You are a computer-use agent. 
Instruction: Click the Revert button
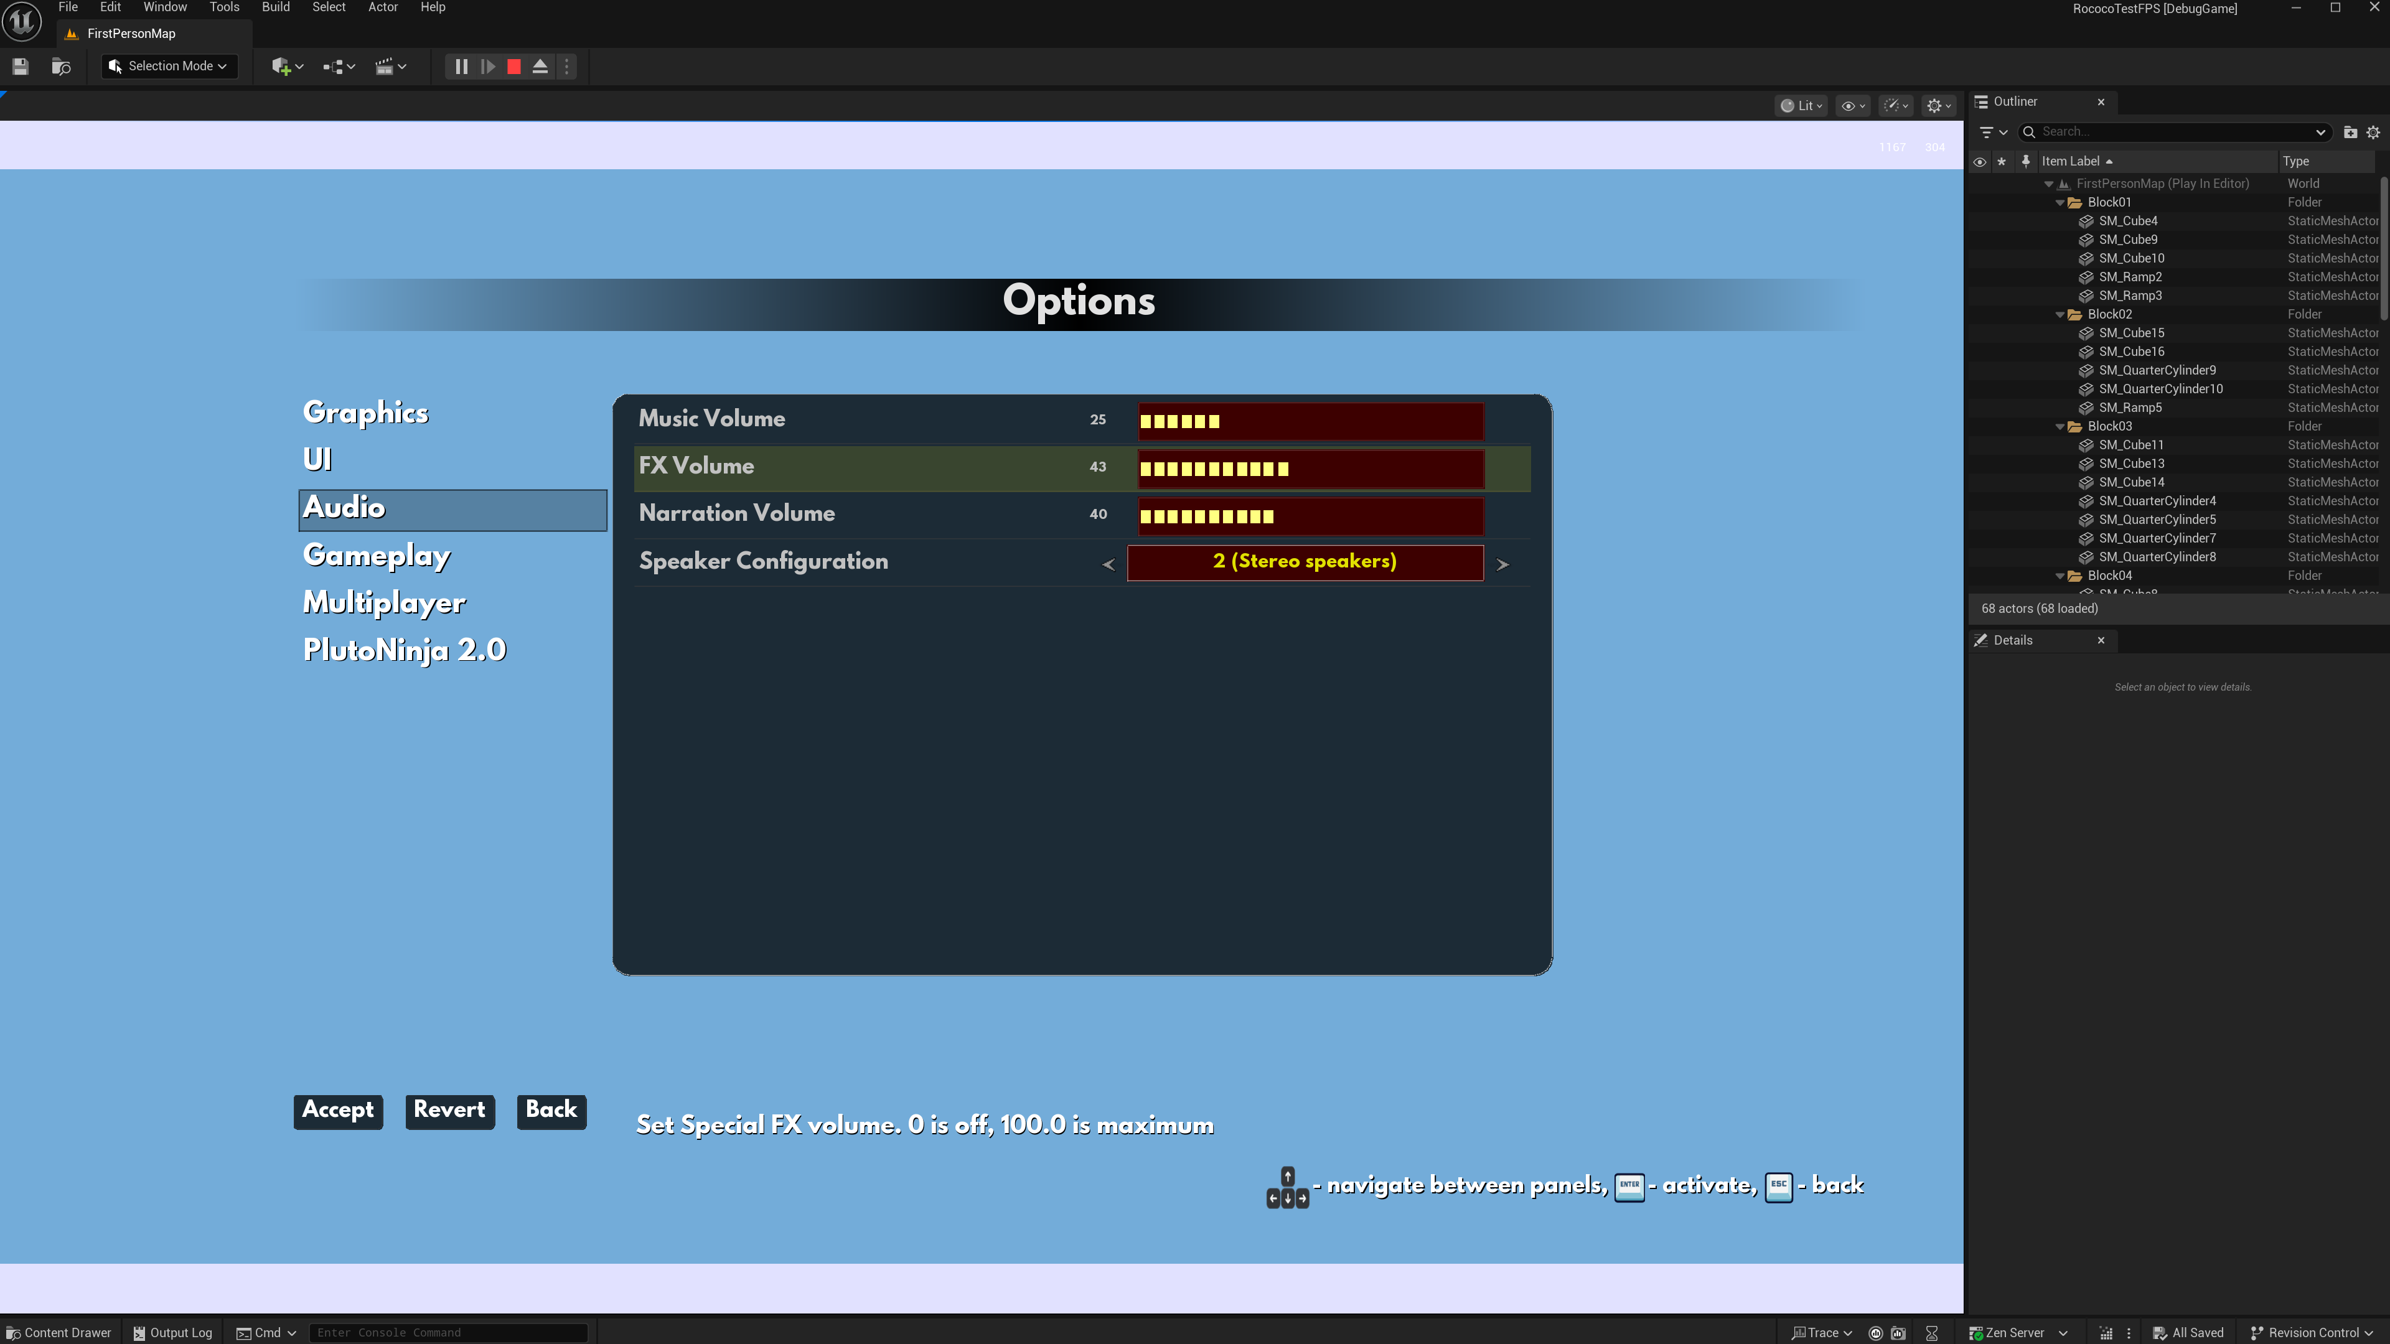click(449, 1110)
